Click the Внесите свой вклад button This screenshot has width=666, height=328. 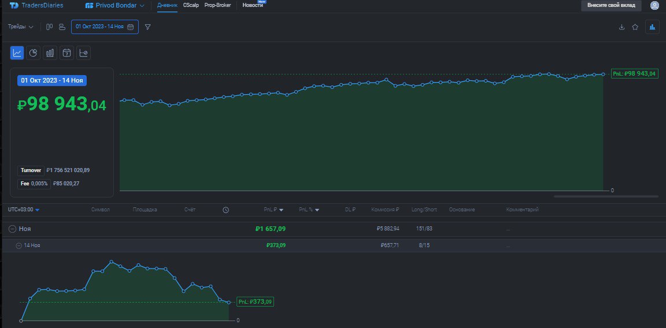[x=611, y=6]
